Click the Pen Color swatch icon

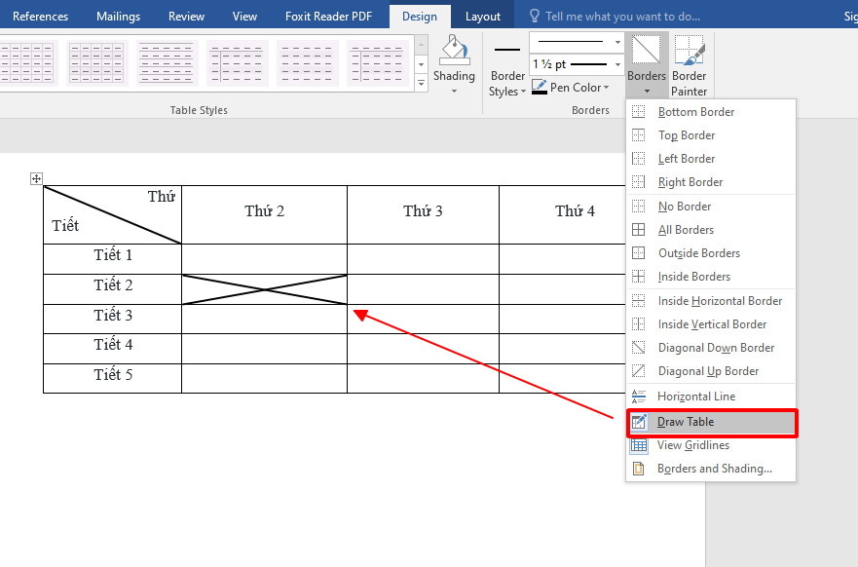539,87
